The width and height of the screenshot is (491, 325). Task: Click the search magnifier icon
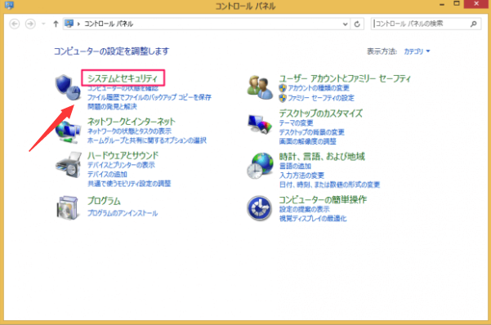pos(474,24)
